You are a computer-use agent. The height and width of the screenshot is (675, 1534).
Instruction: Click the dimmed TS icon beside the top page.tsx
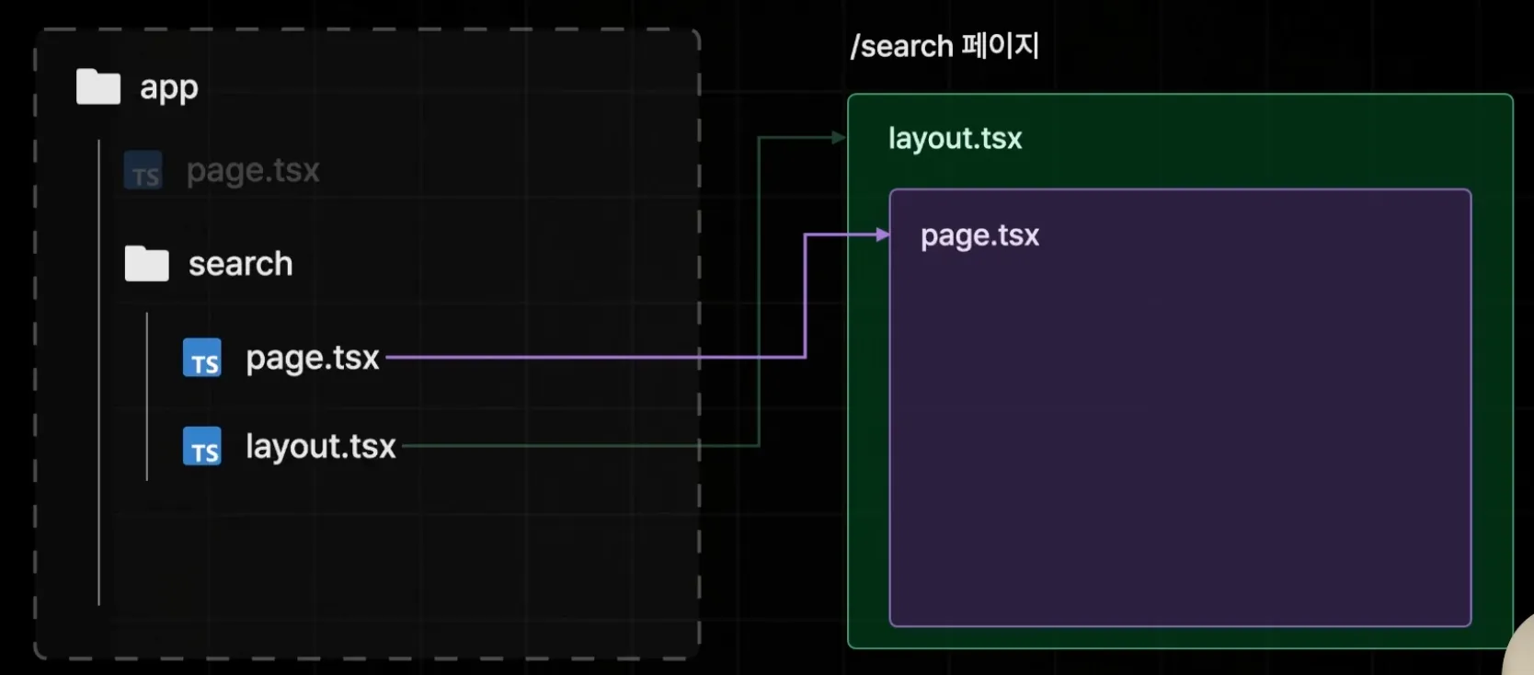tap(143, 171)
